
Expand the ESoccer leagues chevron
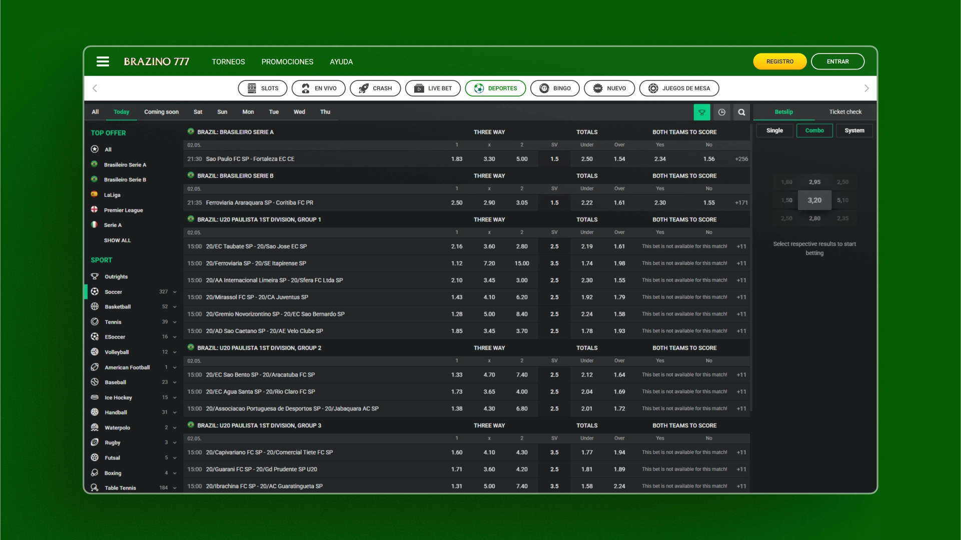point(175,337)
